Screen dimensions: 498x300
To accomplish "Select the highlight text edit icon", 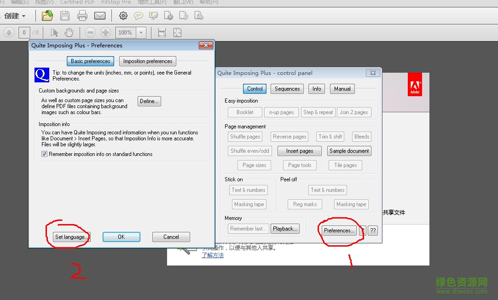I will pyautogui.click(x=153, y=16).
